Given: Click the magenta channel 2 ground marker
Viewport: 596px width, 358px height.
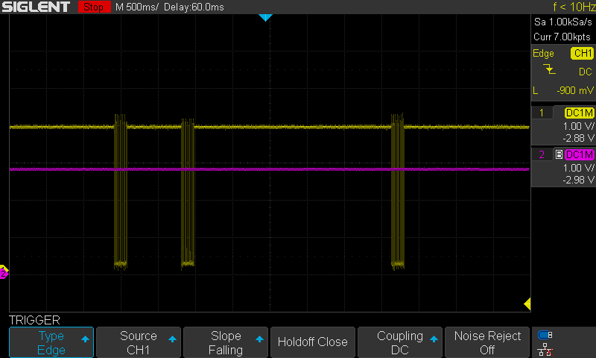Looking at the screenshot, I should click(4, 274).
